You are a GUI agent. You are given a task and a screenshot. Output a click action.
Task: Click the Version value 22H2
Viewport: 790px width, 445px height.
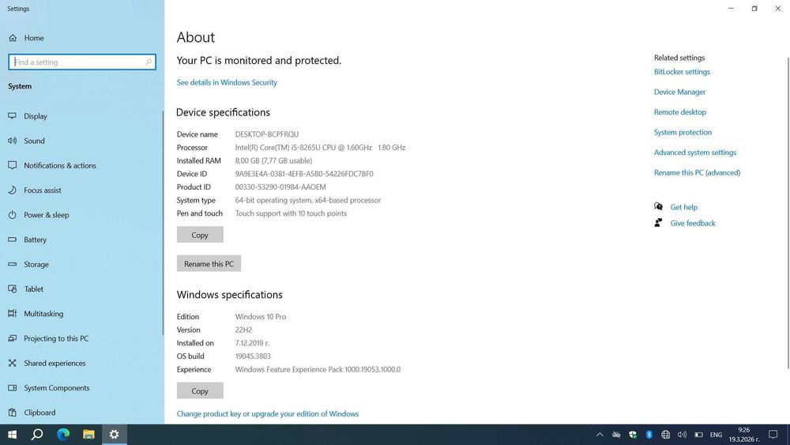click(243, 330)
